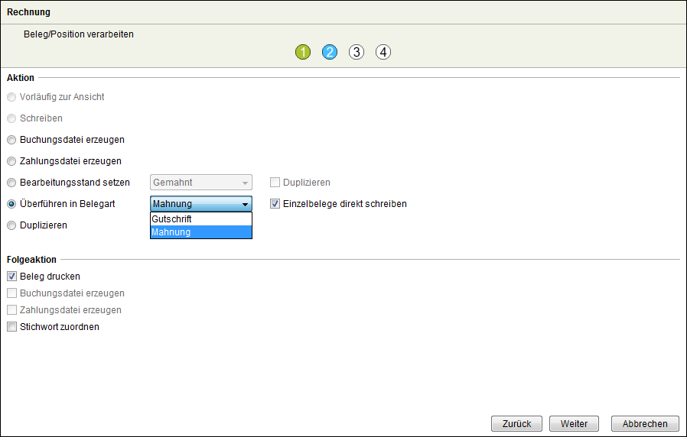Jump to wizard step 3

click(357, 53)
